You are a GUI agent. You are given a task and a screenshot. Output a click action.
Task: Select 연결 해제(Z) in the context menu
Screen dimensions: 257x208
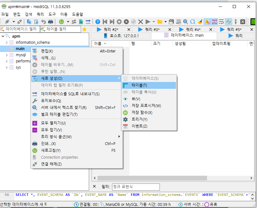click(x=77, y=164)
